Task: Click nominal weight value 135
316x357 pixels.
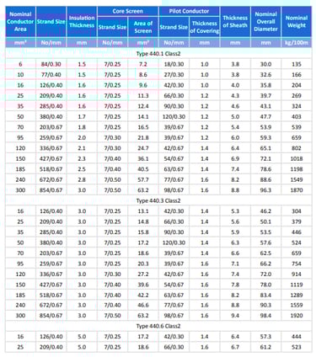Action: point(297,64)
